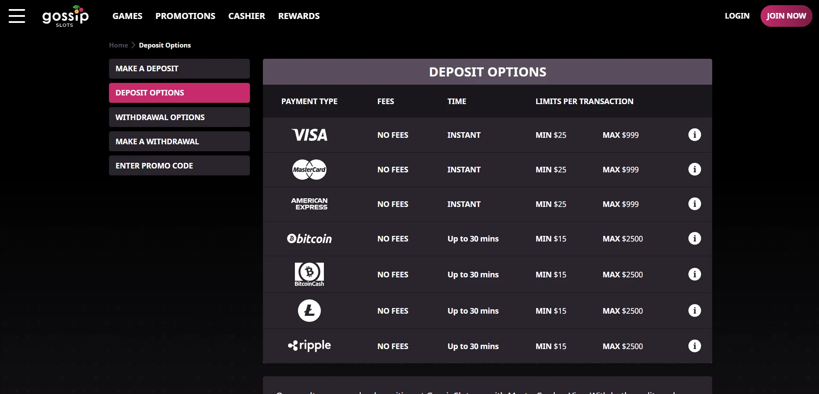819x394 pixels.
Task: Click the Bitcoin logo
Action: click(309, 238)
